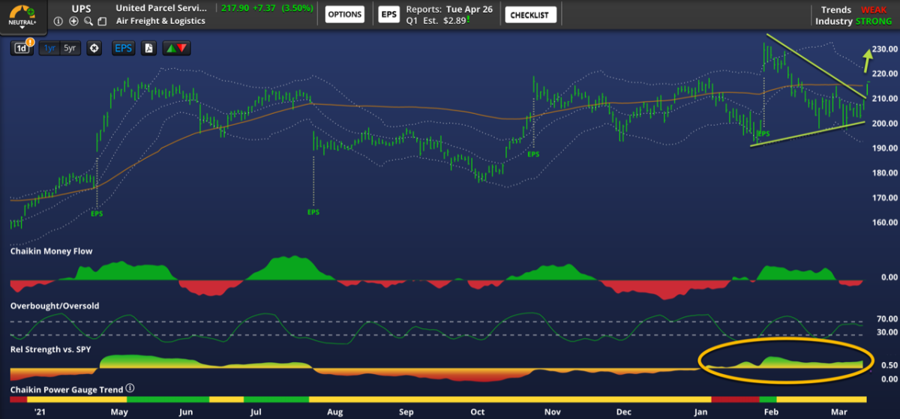Click the EPS reports button in header
900x419 pixels.
point(388,14)
